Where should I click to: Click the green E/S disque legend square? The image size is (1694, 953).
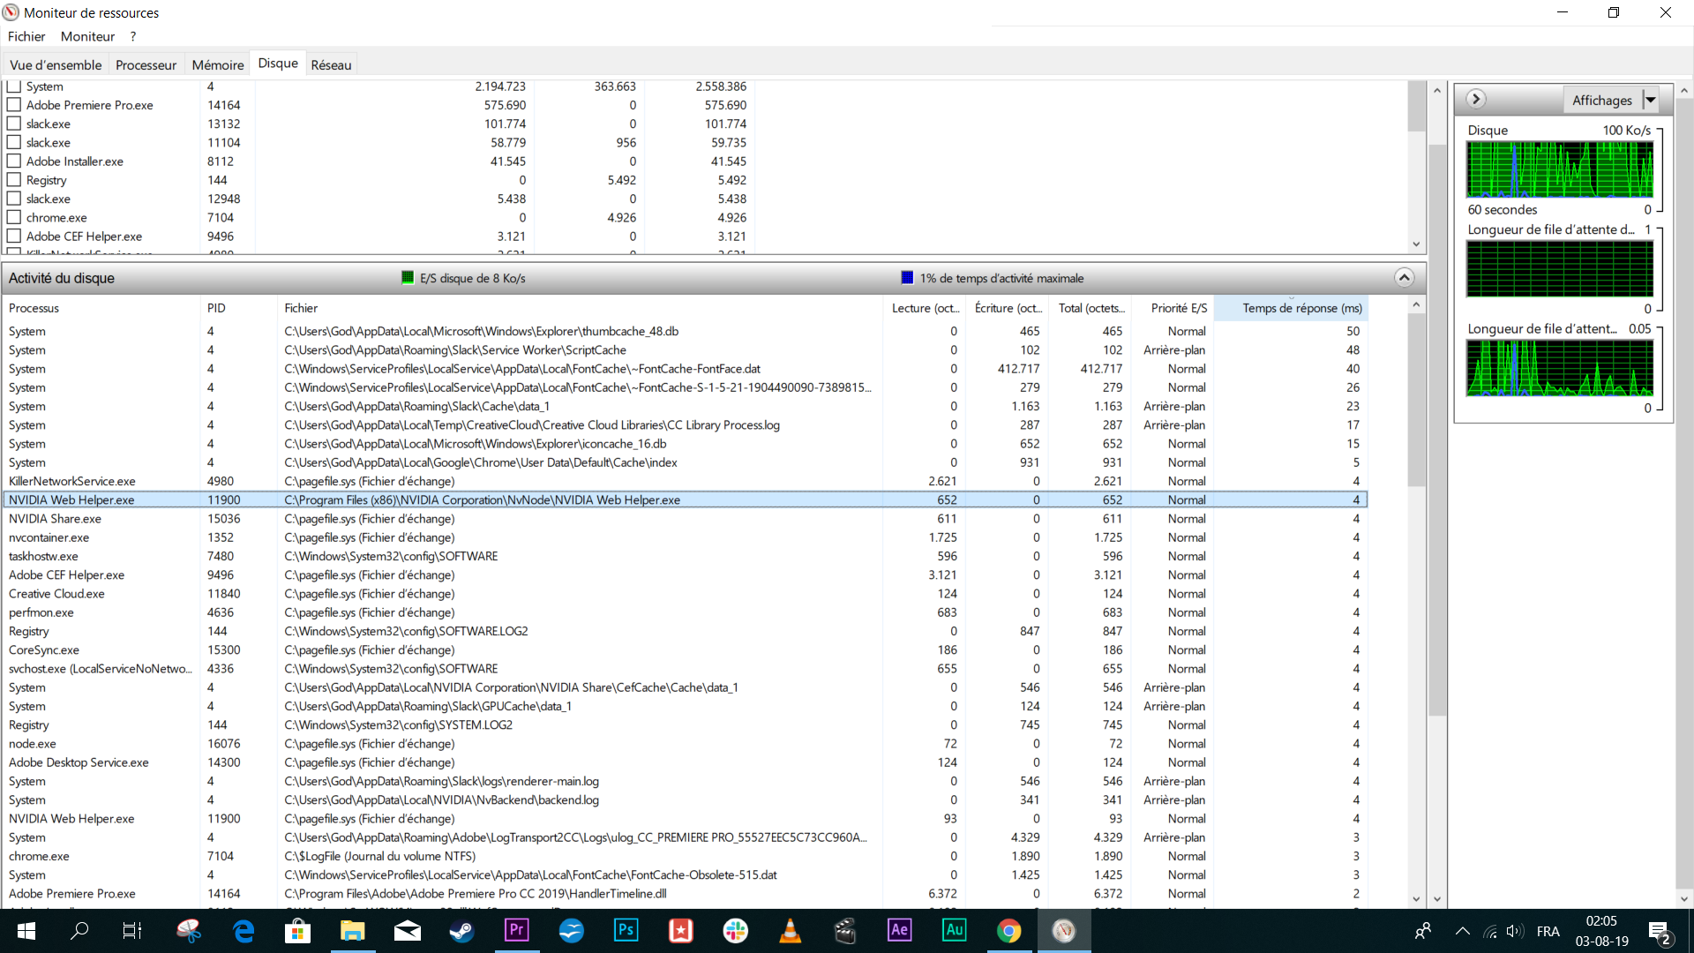408,277
